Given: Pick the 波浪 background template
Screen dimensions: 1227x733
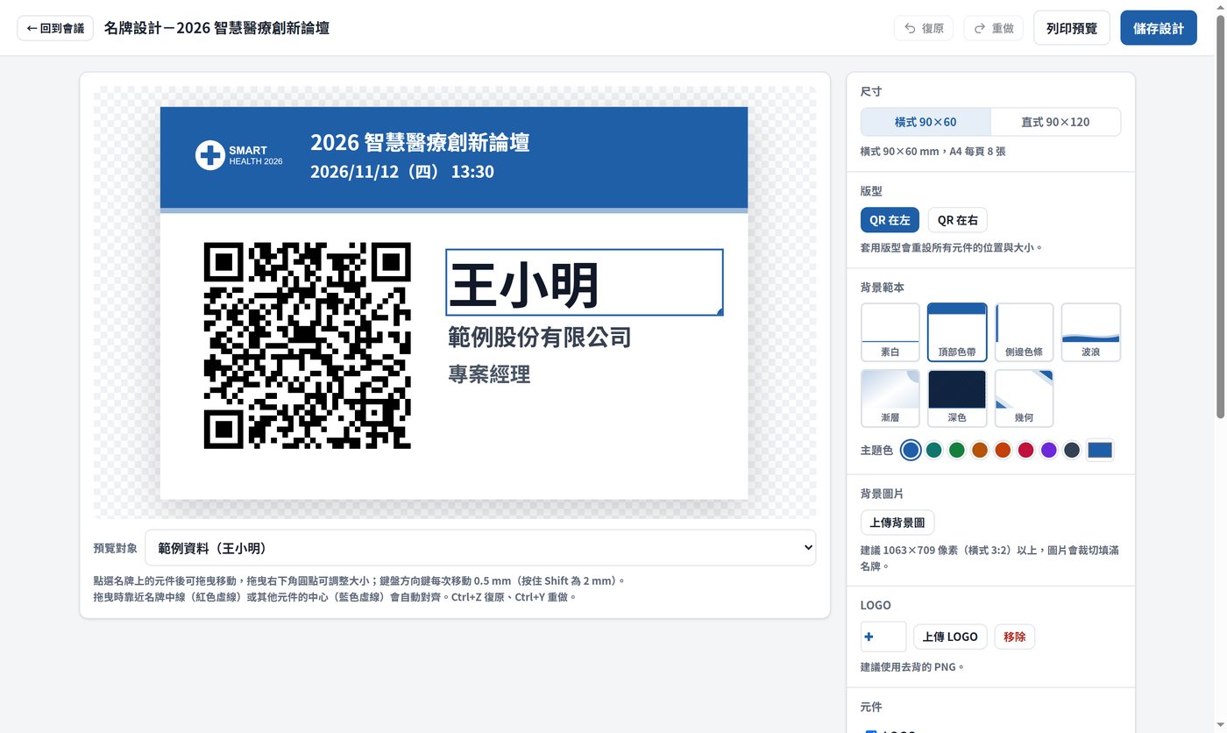Looking at the screenshot, I should (x=1091, y=332).
